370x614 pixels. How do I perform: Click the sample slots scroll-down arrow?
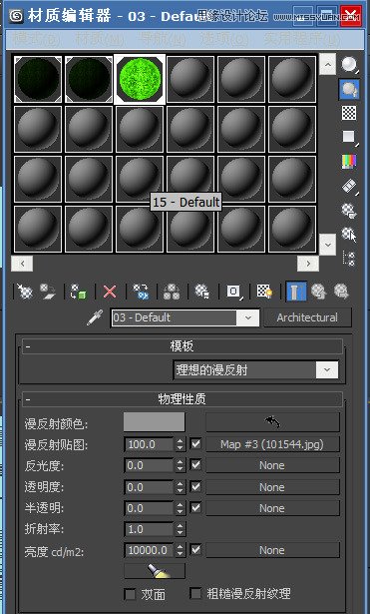328,246
